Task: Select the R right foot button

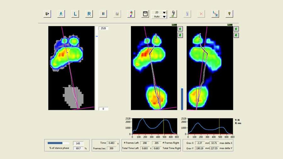Action: coord(89,14)
